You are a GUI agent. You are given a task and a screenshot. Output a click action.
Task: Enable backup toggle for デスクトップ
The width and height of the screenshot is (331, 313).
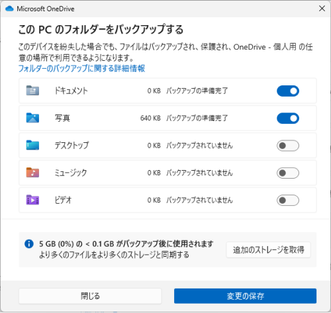288,146
